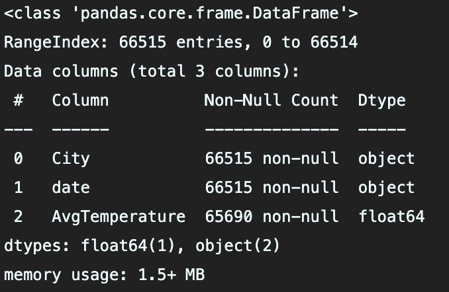Click the non-null count in the date row
Screen dimensions: 449x292
coord(271,188)
